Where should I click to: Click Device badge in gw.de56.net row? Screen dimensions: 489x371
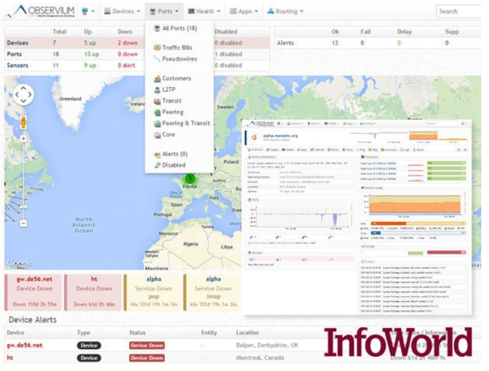tap(89, 346)
